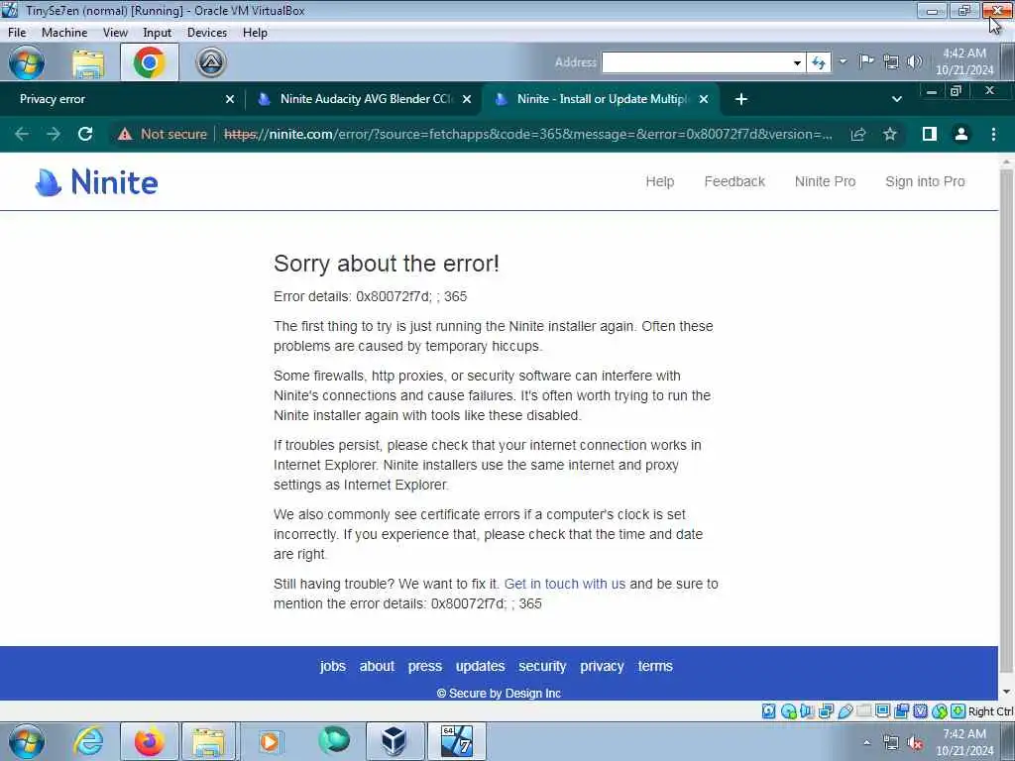Click the Chrome icon in top toolbar
The height and width of the screenshot is (761, 1015).
(150, 62)
